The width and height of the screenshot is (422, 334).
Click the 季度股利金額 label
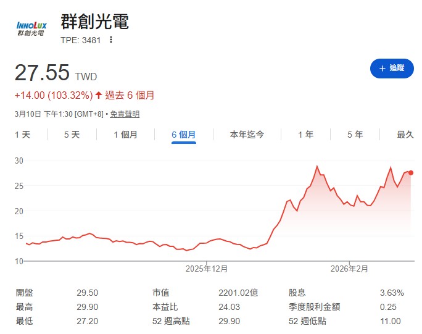(x=315, y=307)
